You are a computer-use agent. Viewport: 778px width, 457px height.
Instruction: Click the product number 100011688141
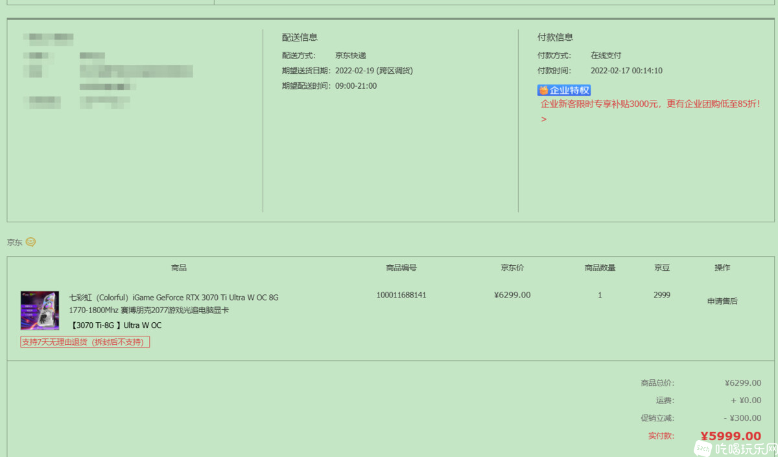pos(401,295)
